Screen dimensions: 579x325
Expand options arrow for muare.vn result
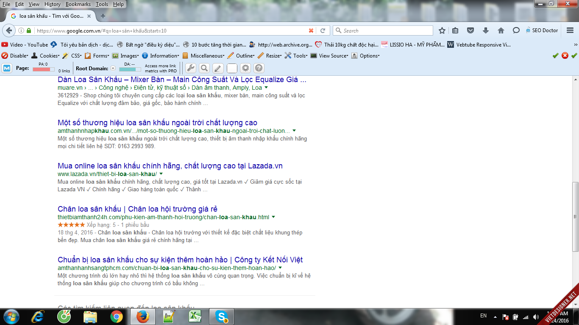(x=266, y=88)
